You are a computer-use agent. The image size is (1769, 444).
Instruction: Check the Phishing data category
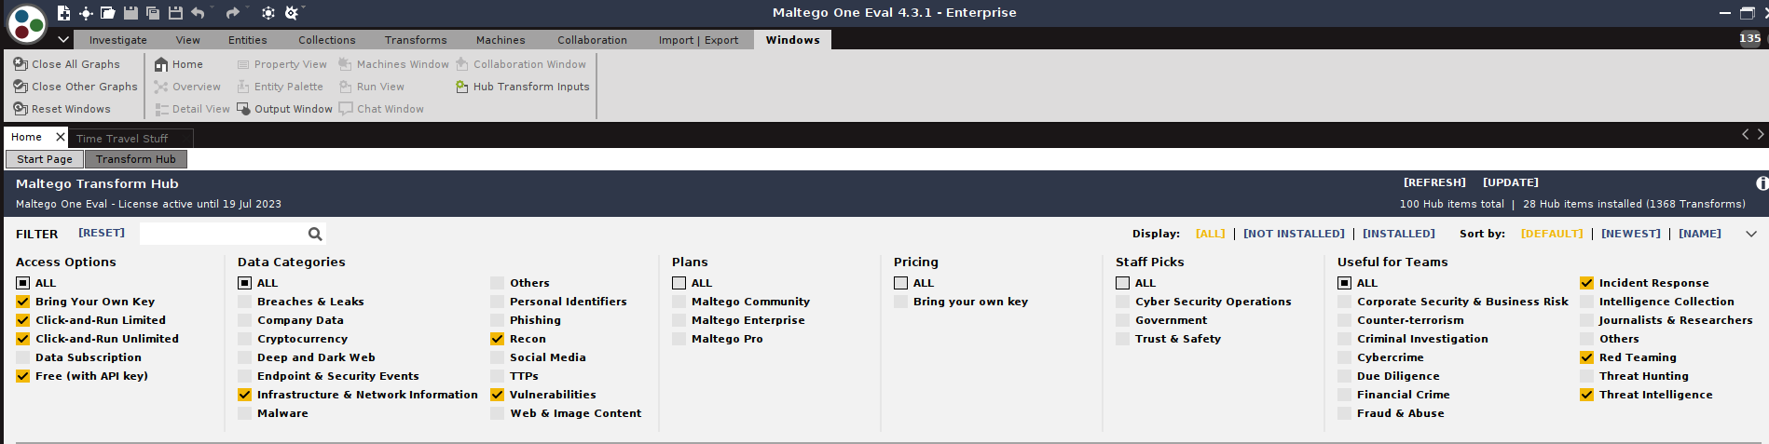click(498, 320)
